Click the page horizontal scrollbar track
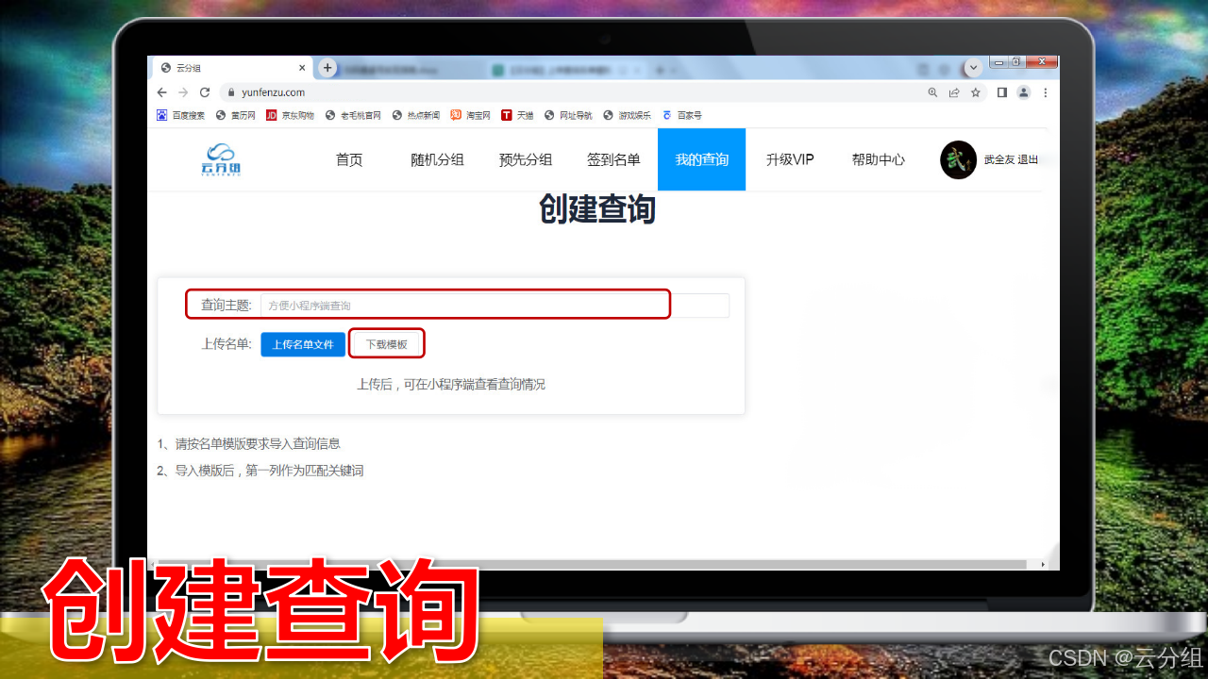1208x679 pixels. click(x=595, y=564)
